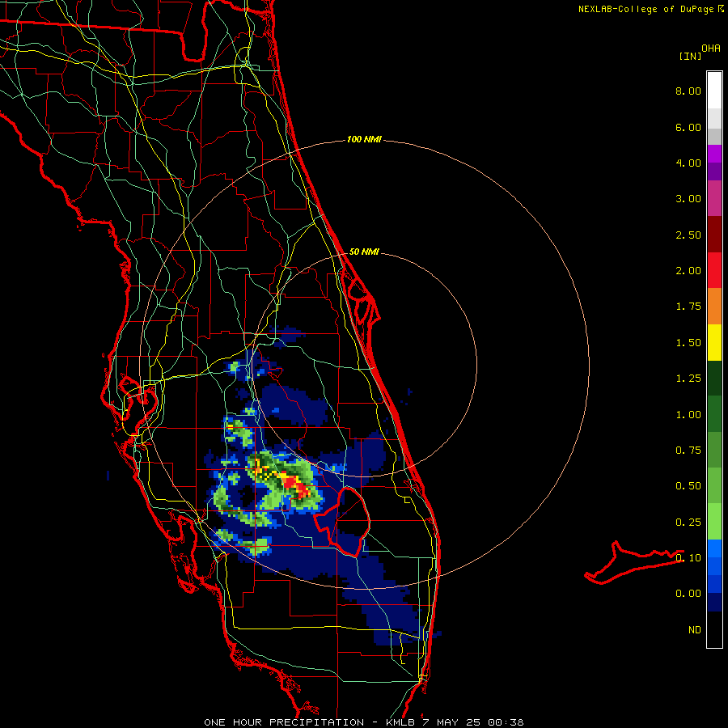Image resolution: width=728 pixels, height=728 pixels.
Task: Click the 0.00 legend value
Action: click(x=688, y=594)
